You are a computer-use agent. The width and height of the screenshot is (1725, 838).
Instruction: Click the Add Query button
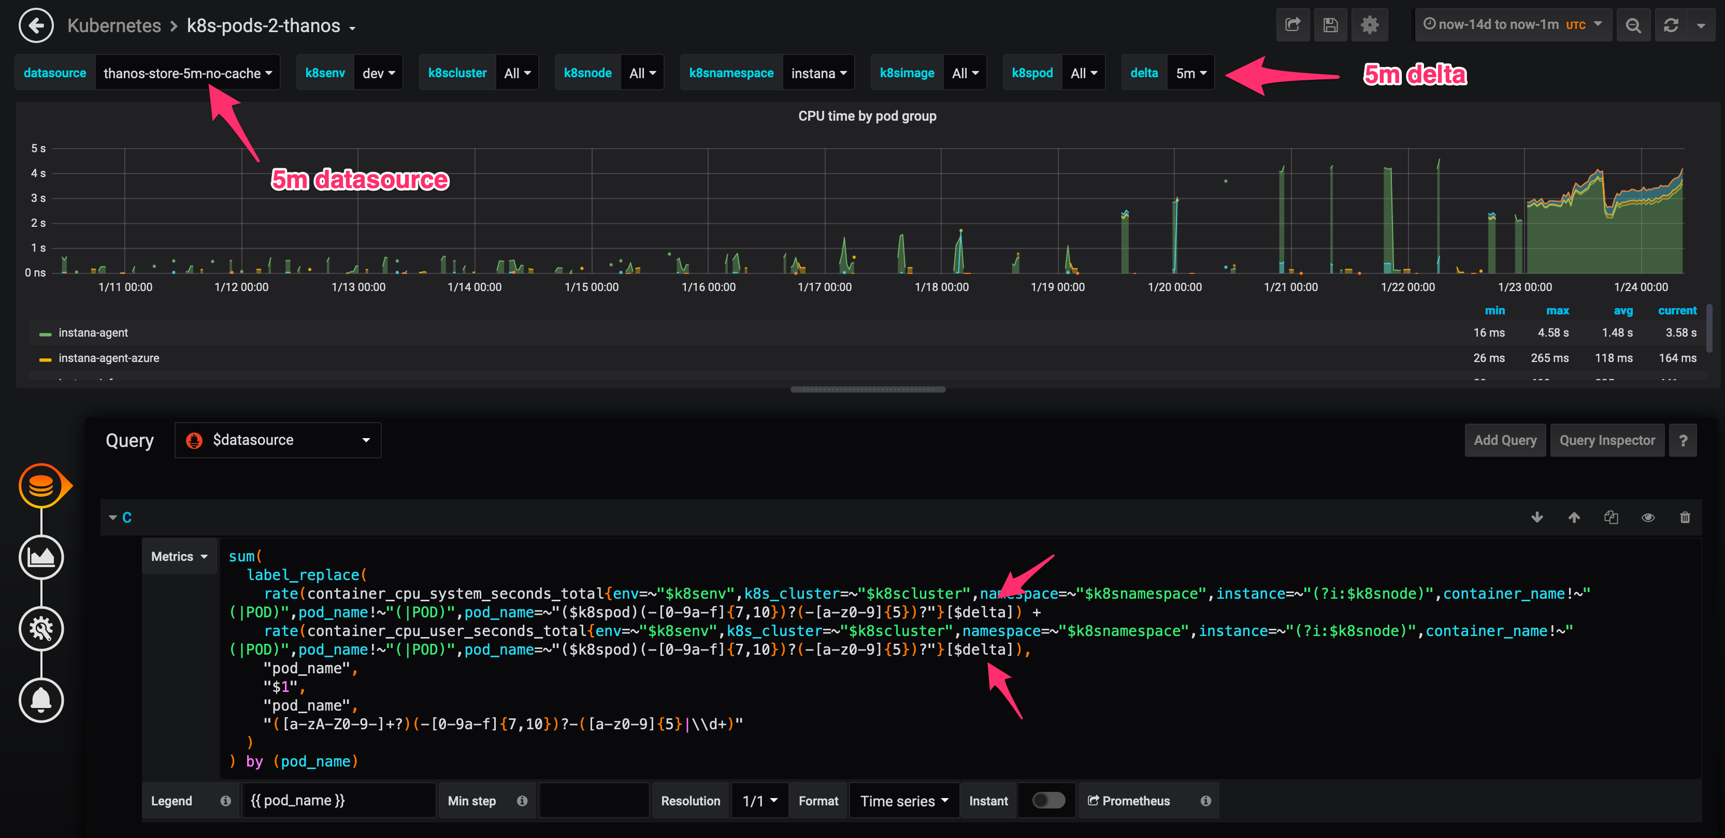(1505, 440)
